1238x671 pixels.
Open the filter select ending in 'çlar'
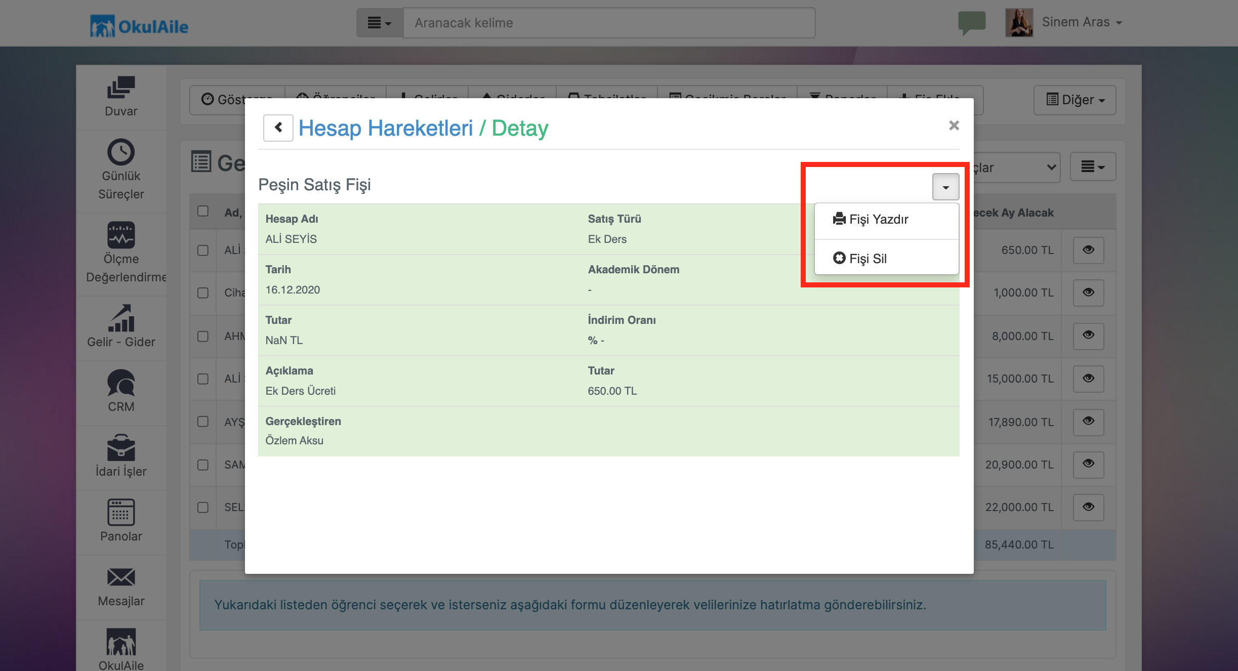point(1016,167)
